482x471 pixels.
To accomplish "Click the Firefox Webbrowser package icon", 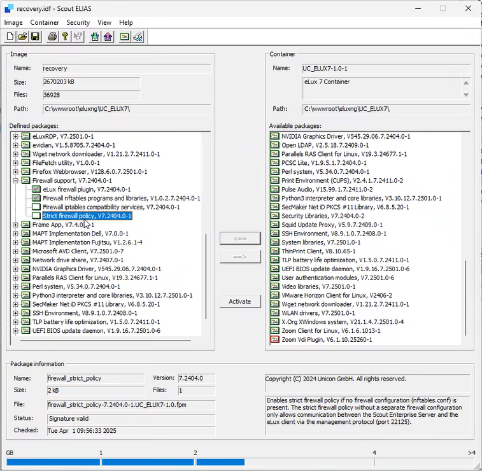I will click(25, 171).
